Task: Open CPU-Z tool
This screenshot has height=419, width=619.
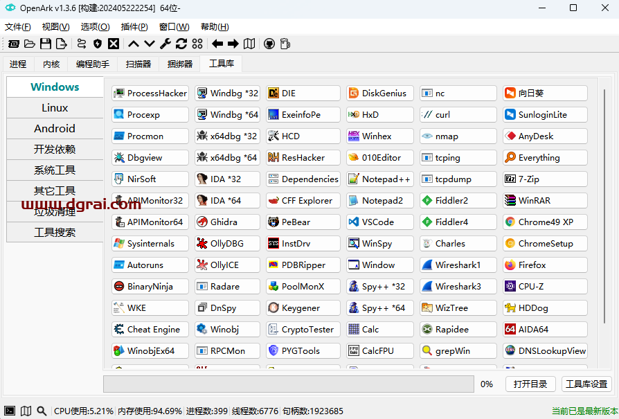Action: [x=545, y=286]
